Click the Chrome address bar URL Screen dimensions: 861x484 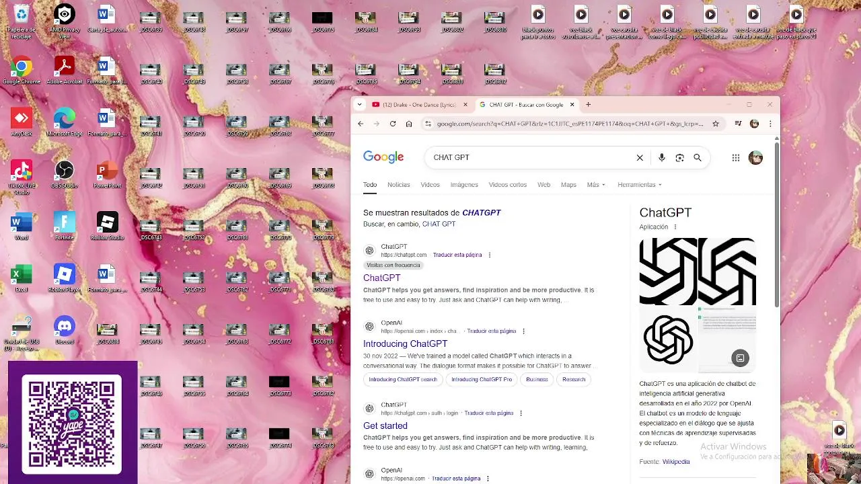point(570,124)
